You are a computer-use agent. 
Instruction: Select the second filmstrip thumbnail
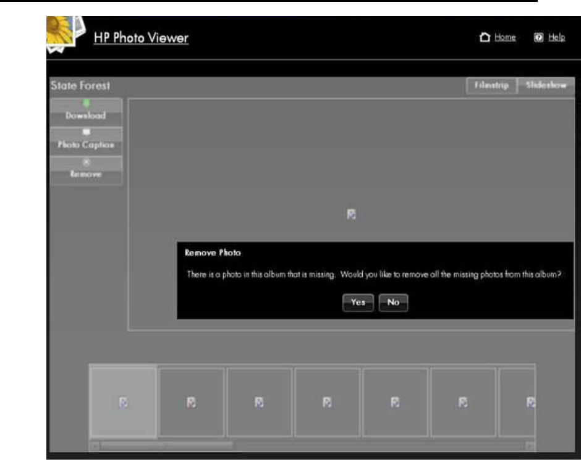191,403
